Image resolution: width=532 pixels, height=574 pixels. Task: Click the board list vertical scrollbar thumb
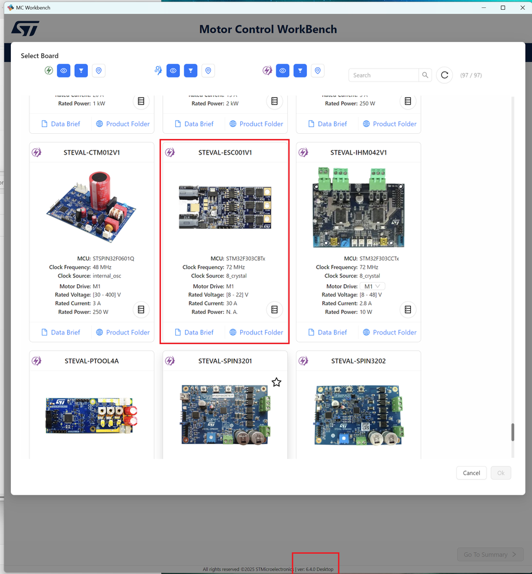pos(512,432)
